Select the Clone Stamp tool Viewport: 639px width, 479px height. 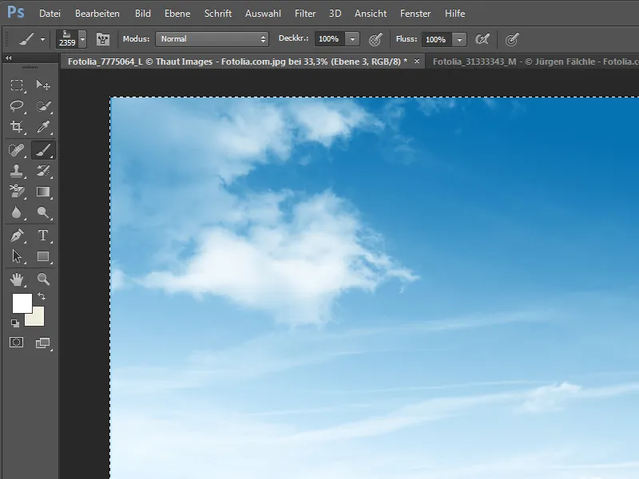tap(17, 170)
